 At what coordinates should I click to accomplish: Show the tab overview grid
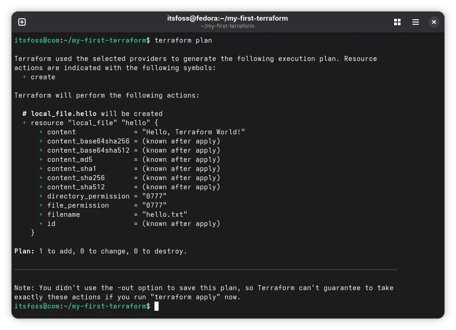click(x=397, y=22)
